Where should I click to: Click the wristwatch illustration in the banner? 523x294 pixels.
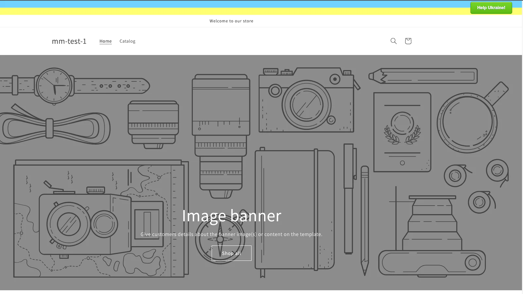pos(54,86)
